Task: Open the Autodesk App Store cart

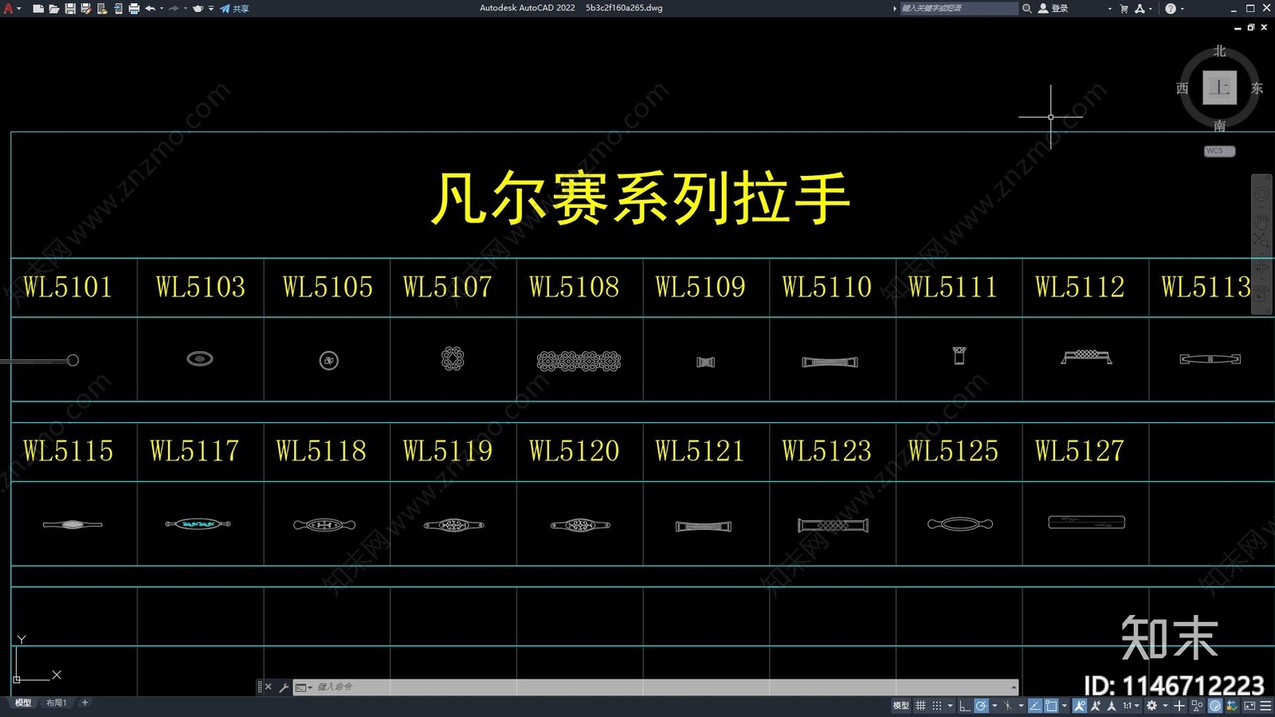Action: pyautogui.click(x=1124, y=8)
